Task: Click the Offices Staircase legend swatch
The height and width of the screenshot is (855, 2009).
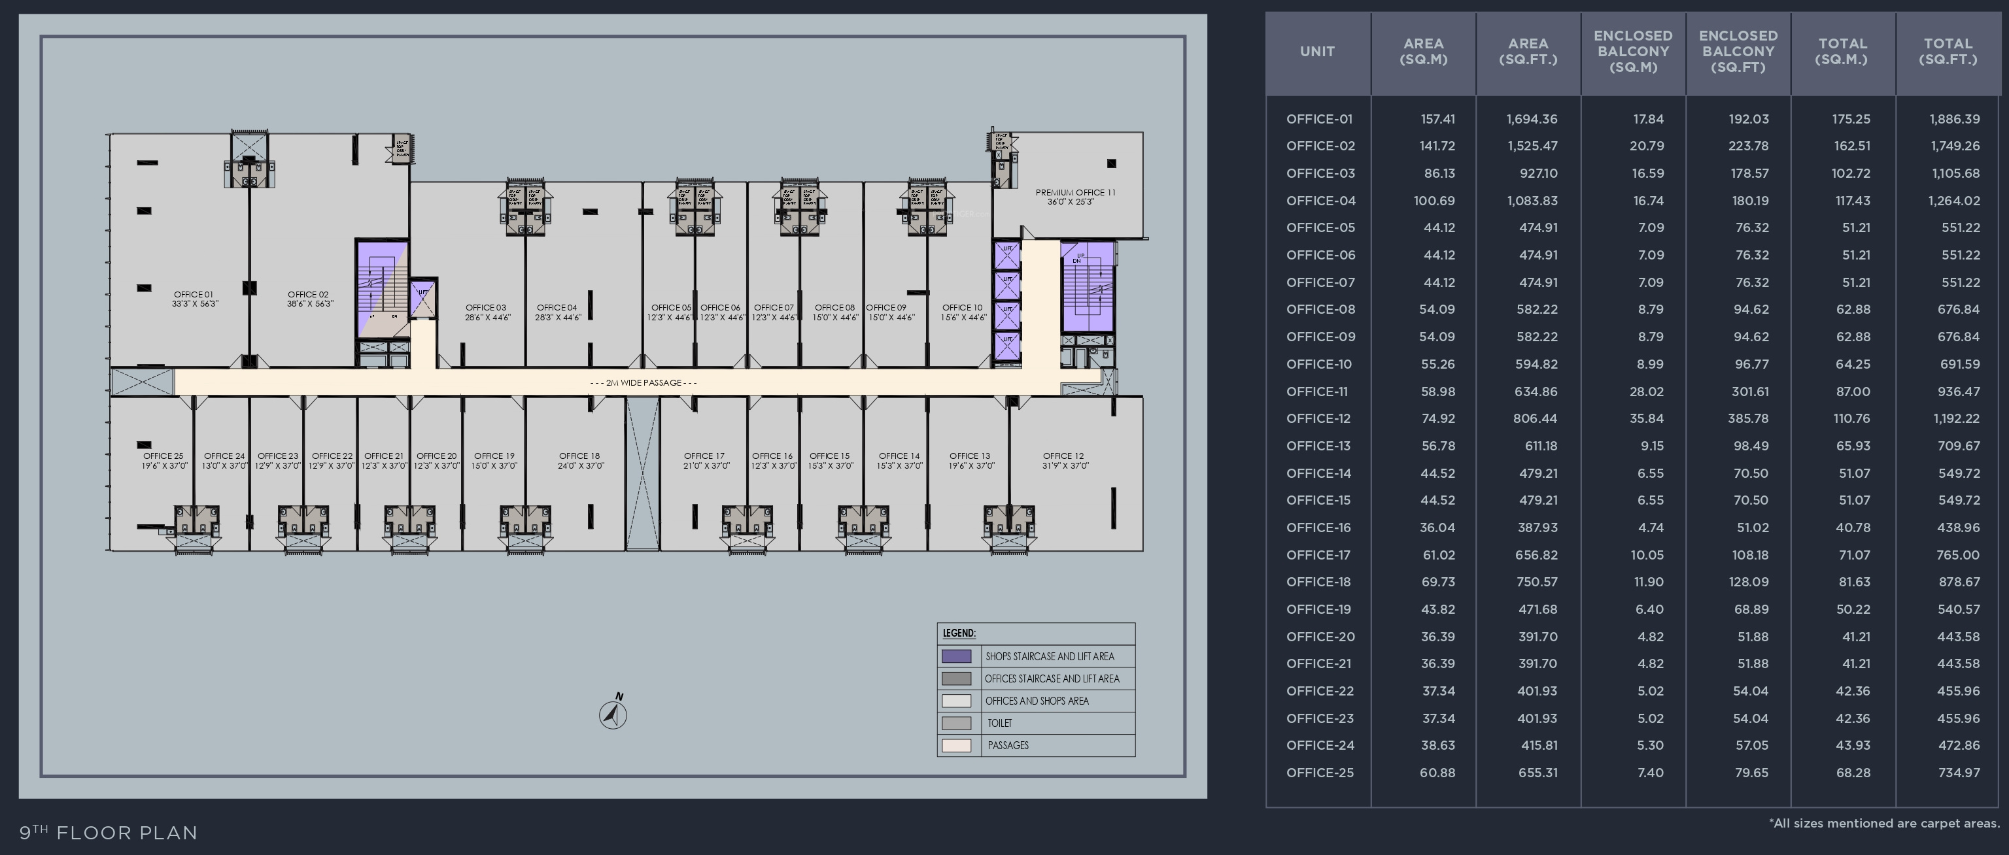Action: tap(956, 679)
